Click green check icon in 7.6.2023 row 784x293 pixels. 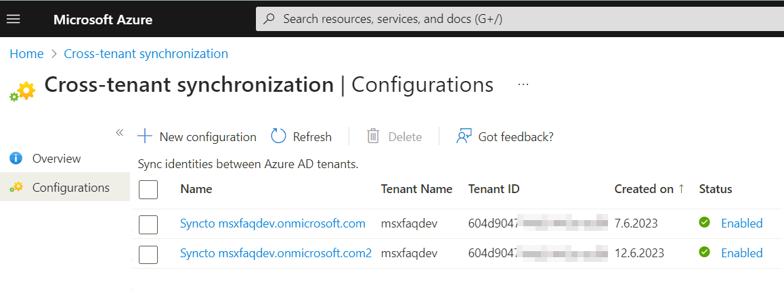705,222
